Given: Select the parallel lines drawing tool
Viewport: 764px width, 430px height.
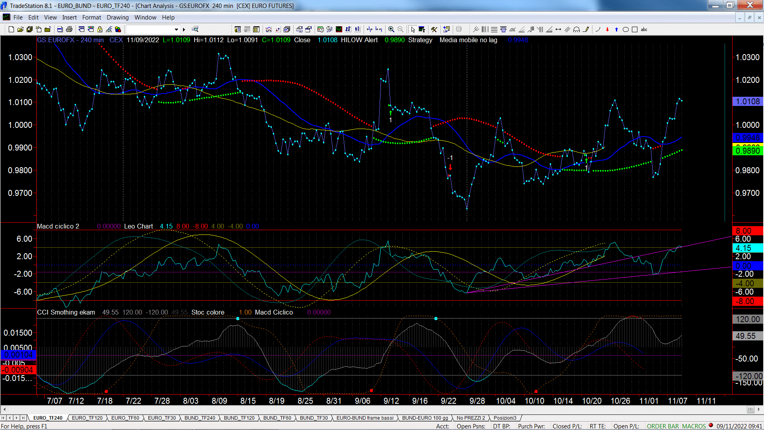Looking at the screenshot, I should point(567,29).
